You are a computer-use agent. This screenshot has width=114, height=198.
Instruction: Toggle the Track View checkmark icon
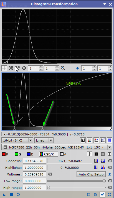tap(102, 195)
